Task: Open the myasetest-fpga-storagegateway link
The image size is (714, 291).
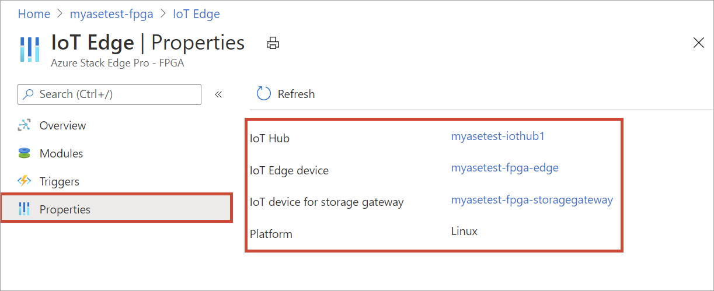Action: pyautogui.click(x=532, y=199)
